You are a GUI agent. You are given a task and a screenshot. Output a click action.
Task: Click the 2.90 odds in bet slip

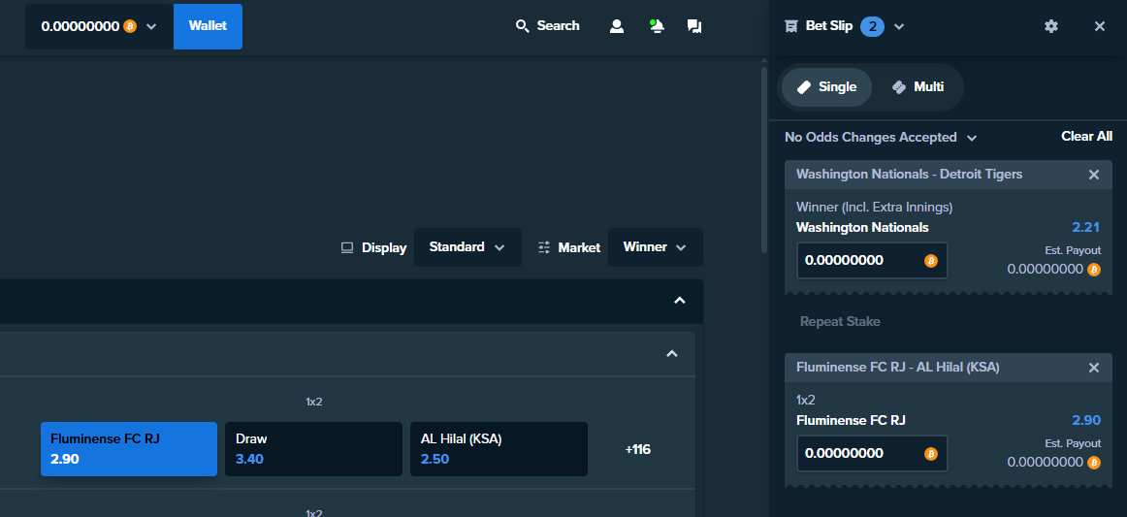tap(1086, 420)
